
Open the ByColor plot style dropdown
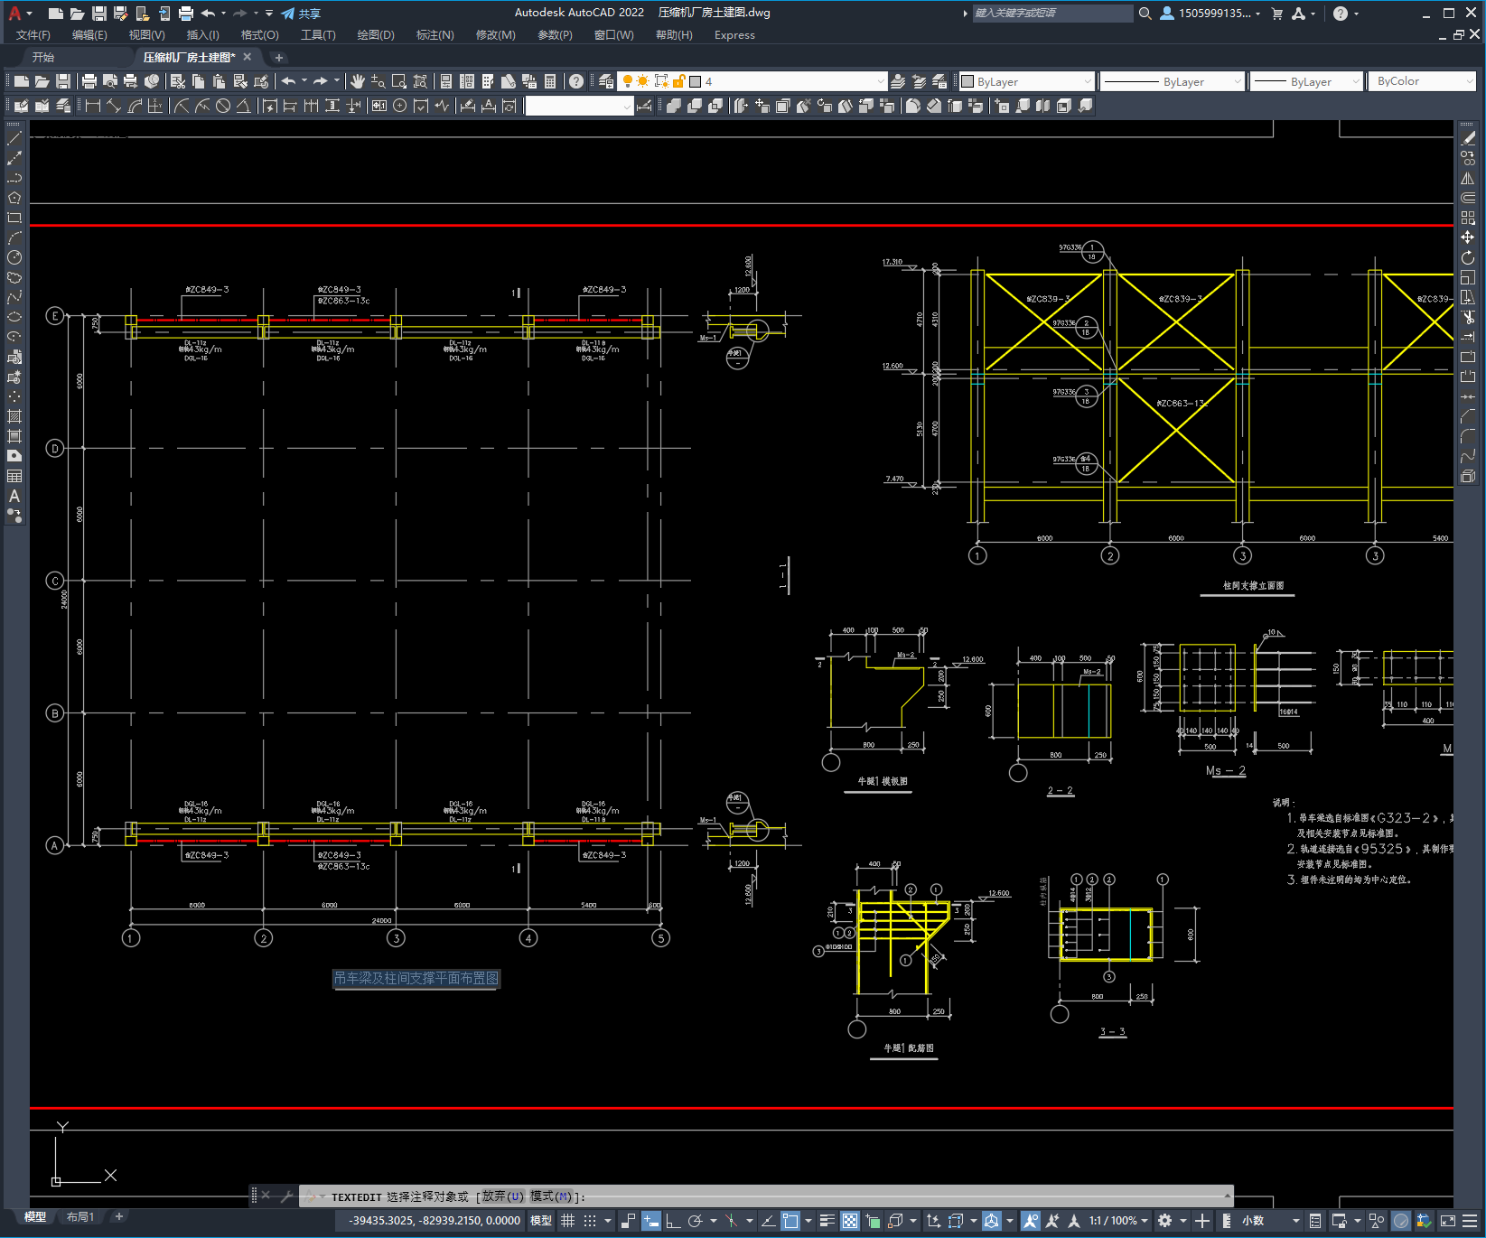coord(1424,81)
